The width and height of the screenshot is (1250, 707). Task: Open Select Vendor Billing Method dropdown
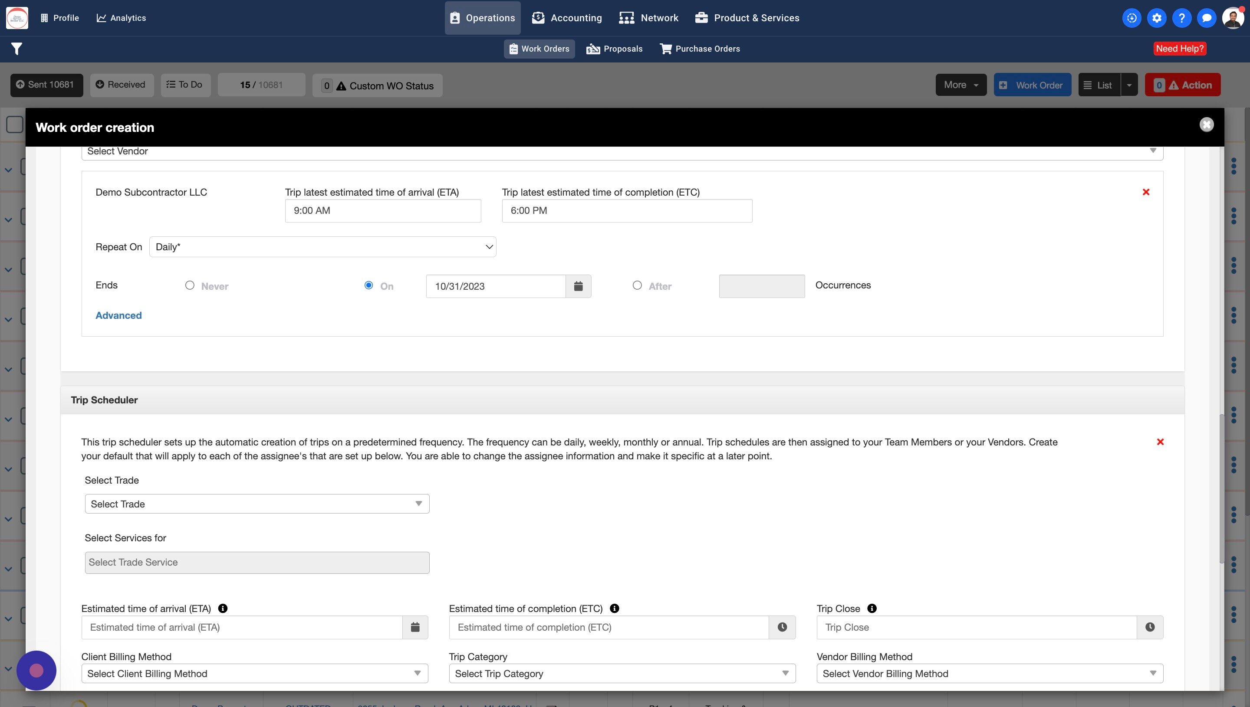click(990, 674)
